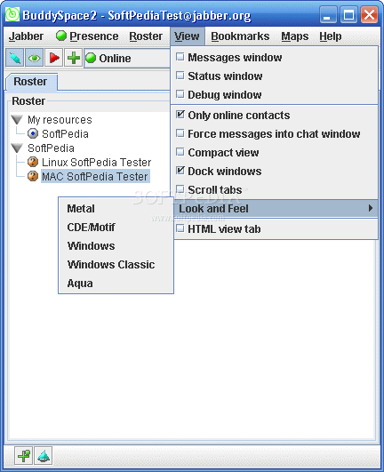Image resolution: width=384 pixels, height=472 pixels.
Task: Click the sailboat icon at bottom
Action: click(44, 455)
